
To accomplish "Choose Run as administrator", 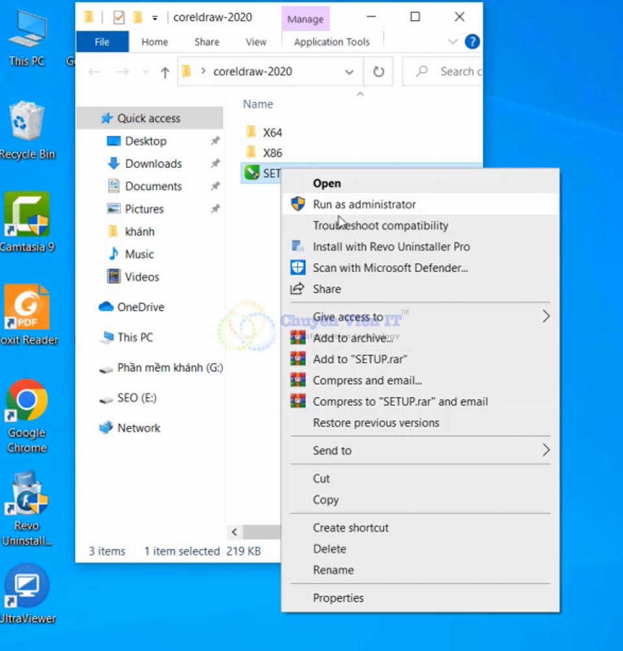I will click(x=364, y=204).
